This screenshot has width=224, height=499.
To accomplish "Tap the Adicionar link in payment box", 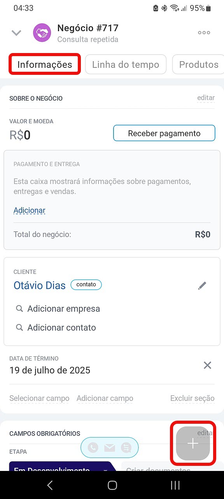I will (30, 211).
